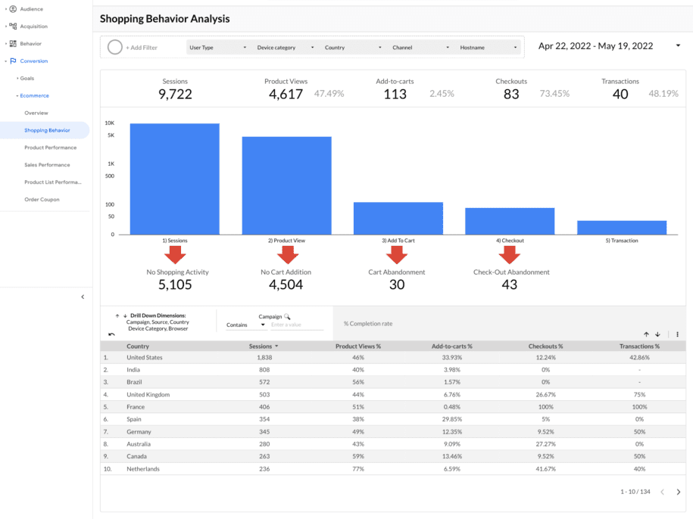This screenshot has width=693, height=519.
Task: Open Product Performance report
Action: [50, 148]
